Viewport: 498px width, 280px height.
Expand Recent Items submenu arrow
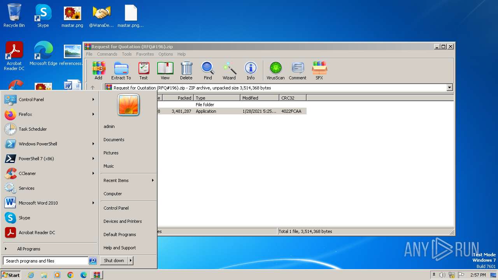click(x=153, y=180)
